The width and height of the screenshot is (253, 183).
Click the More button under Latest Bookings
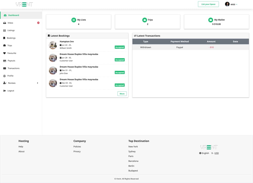122,94
